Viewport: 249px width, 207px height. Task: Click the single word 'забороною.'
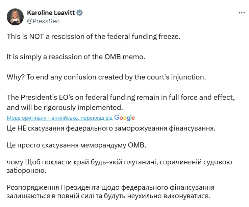pos(26,170)
